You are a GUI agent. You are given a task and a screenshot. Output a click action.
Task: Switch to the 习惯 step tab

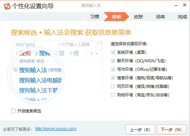click(x=94, y=16)
